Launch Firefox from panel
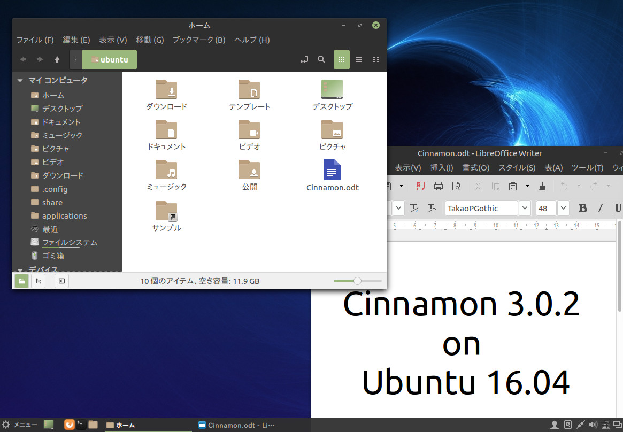Screen dimensions: 623x432 [x=69, y=425]
